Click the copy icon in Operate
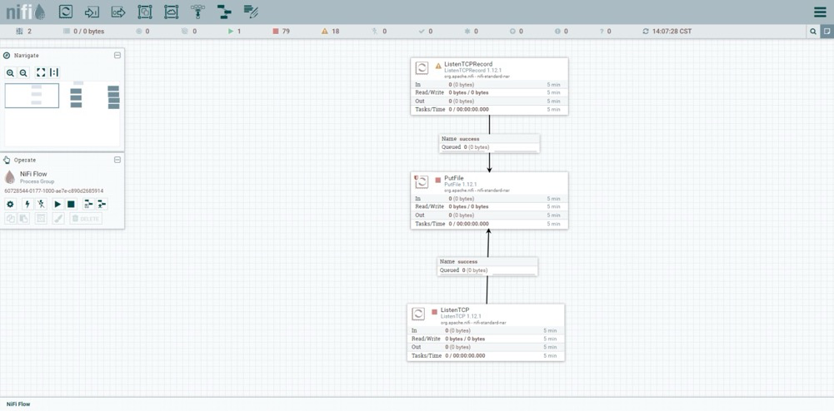 (x=10, y=218)
